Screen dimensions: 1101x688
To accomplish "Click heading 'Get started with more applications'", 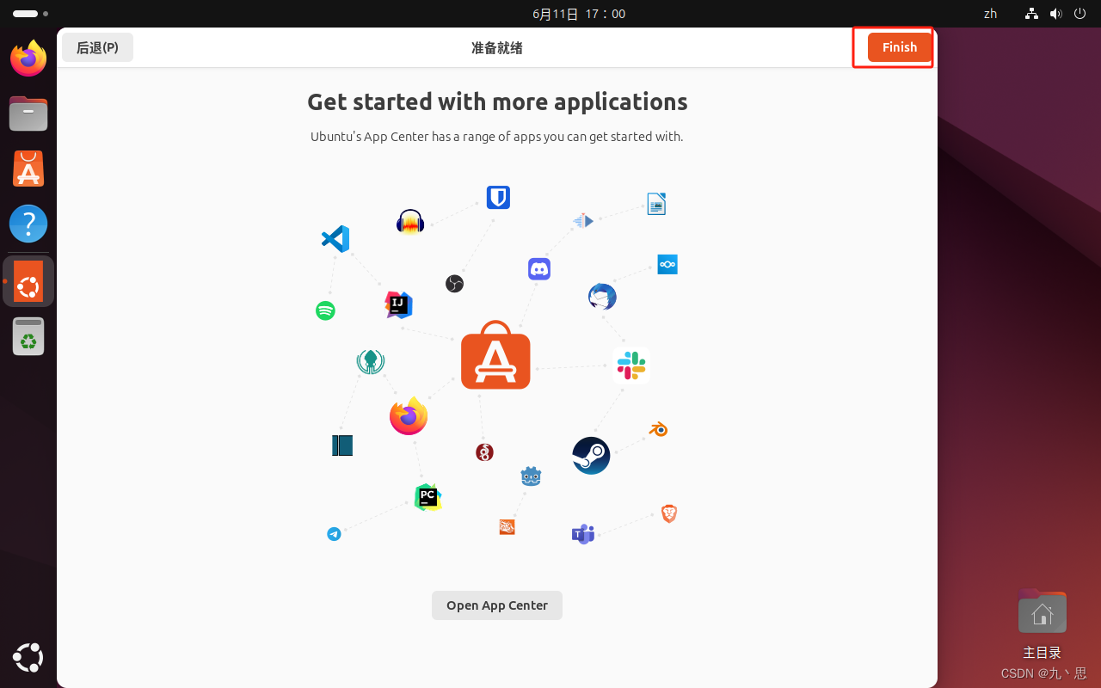I will (497, 101).
